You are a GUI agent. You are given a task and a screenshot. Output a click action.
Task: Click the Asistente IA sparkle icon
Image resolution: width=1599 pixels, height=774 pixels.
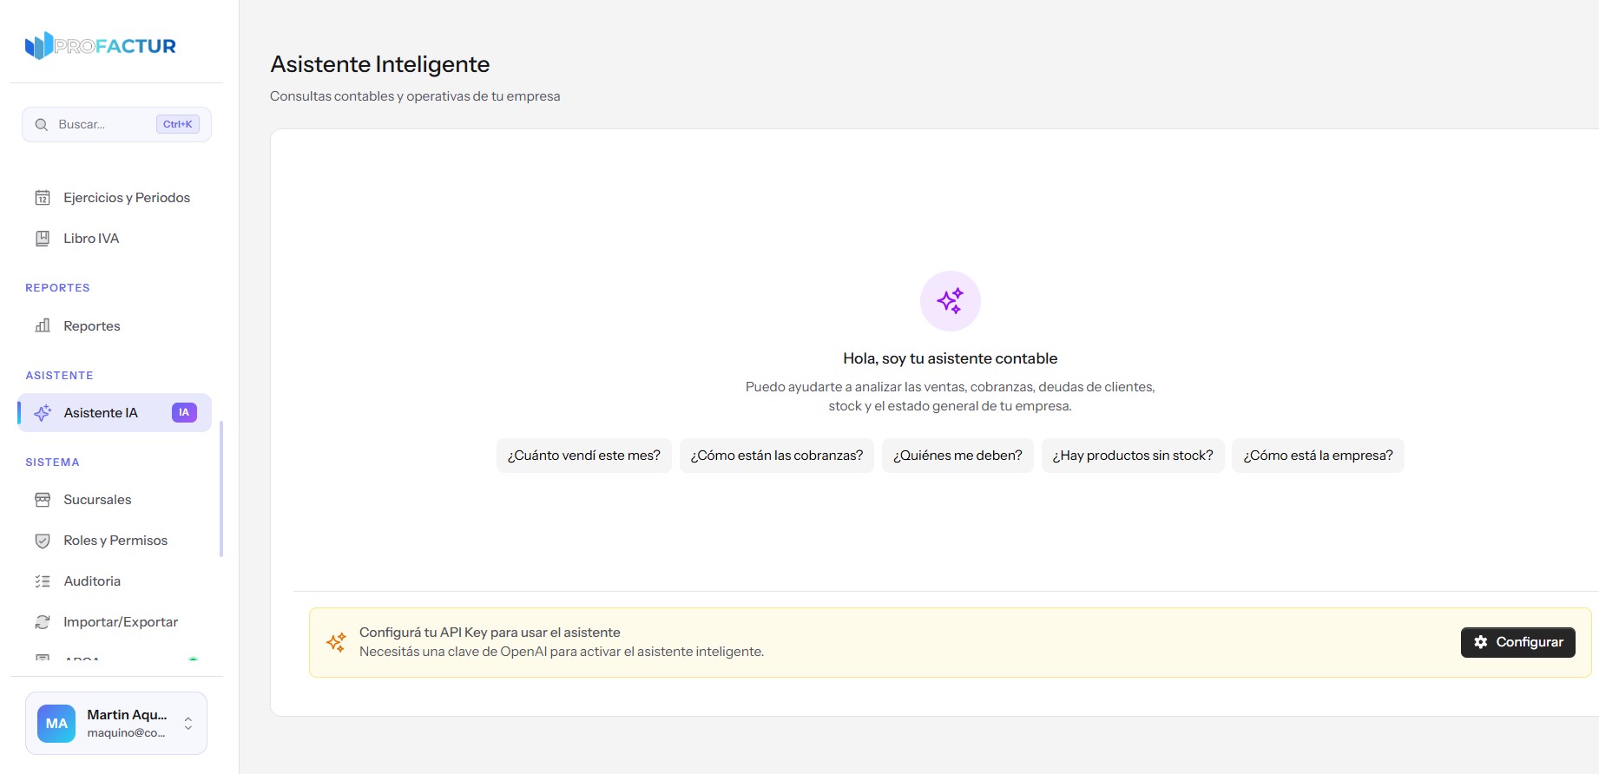(x=43, y=413)
